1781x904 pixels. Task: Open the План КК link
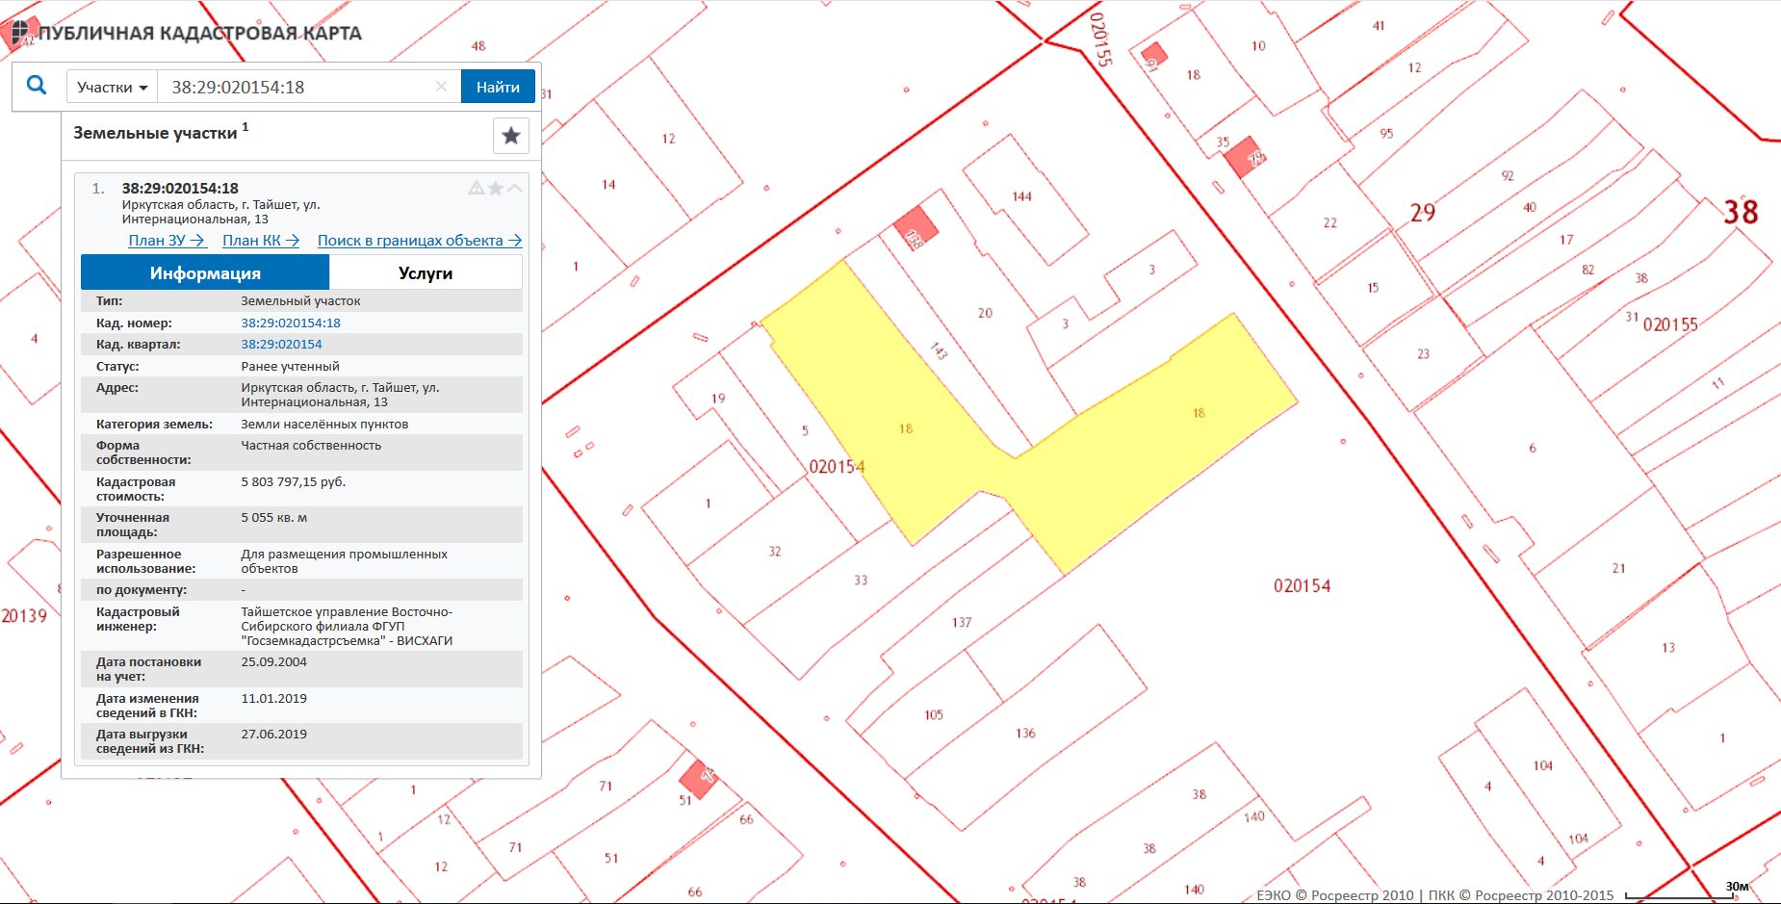pos(261,241)
